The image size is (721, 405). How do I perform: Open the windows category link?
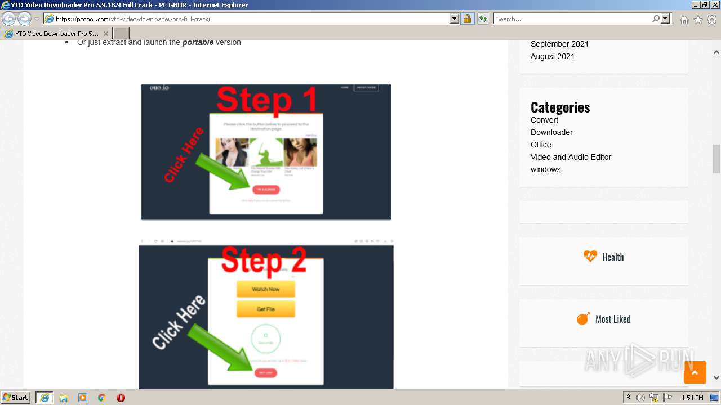click(545, 169)
